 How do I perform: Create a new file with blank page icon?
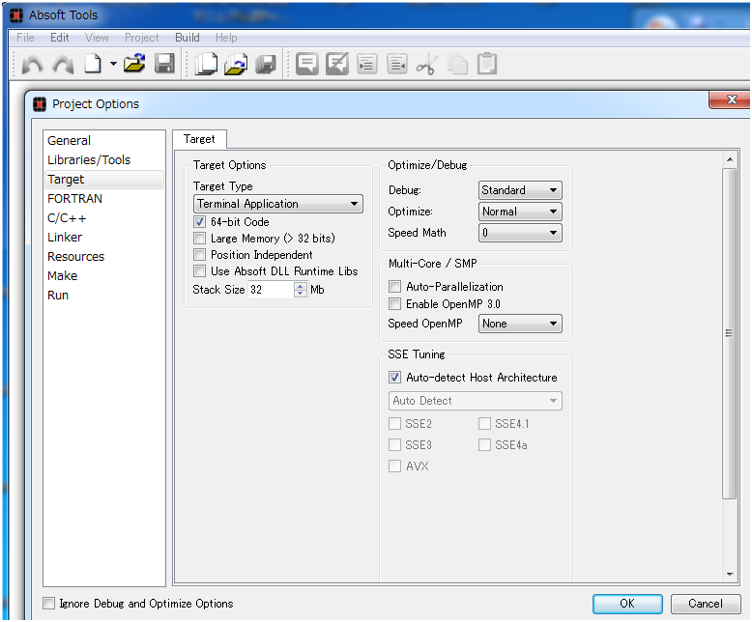pos(93,63)
